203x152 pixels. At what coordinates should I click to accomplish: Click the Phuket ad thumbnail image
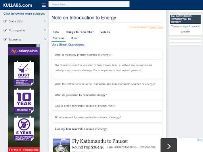click(x=61, y=145)
